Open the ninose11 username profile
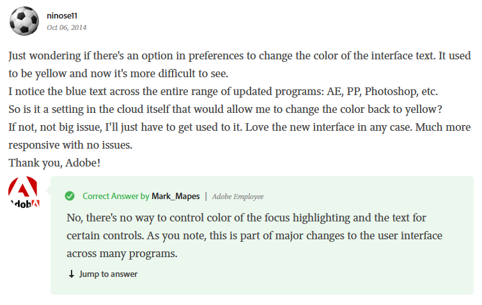The image size is (482, 305). [62, 16]
